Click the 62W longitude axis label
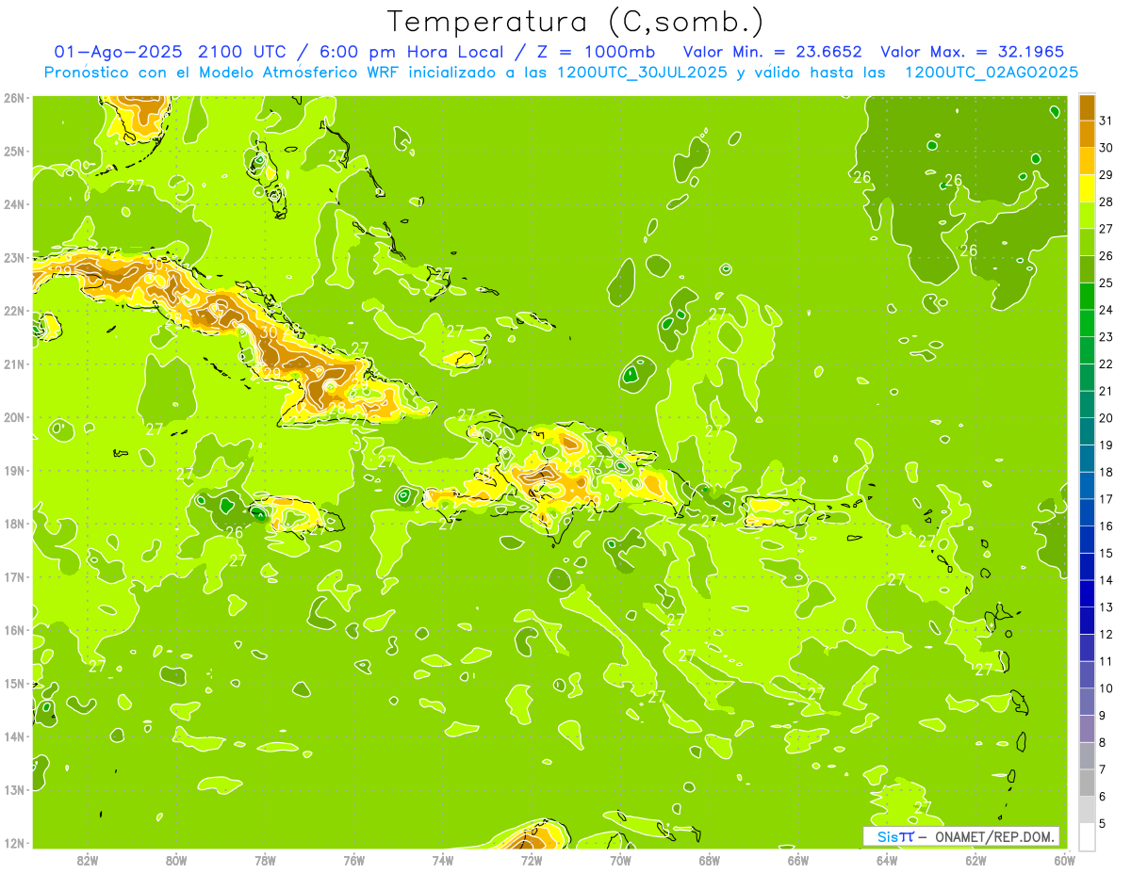This screenshot has height=873, width=1131. (x=975, y=861)
